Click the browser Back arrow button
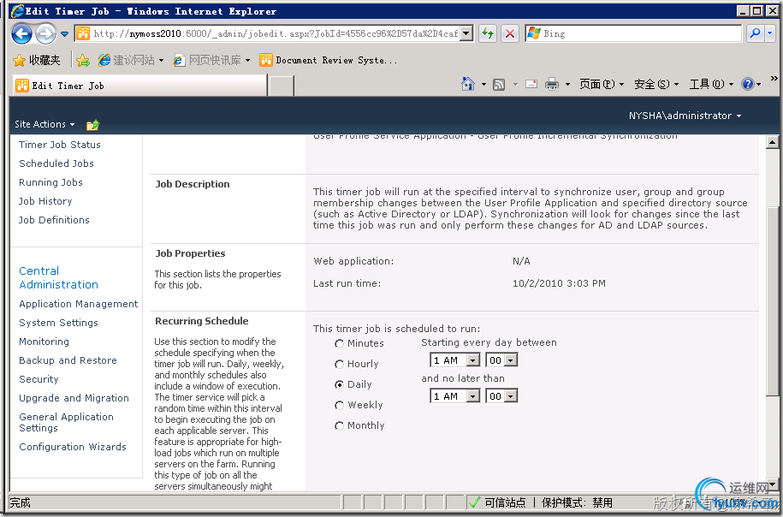This screenshot has width=783, height=517. [x=21, y=34]
